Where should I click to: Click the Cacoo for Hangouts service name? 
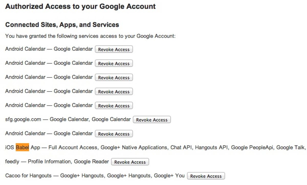pyautogui.click(x=28, y=176)
